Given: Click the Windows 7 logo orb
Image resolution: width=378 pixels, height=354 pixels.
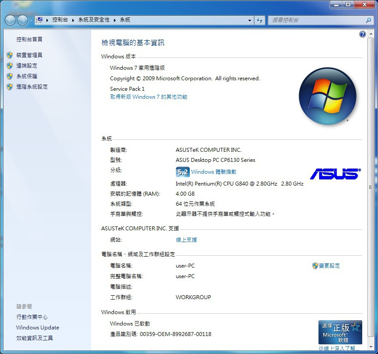Looking at the screenshot, I should [328, 96].
